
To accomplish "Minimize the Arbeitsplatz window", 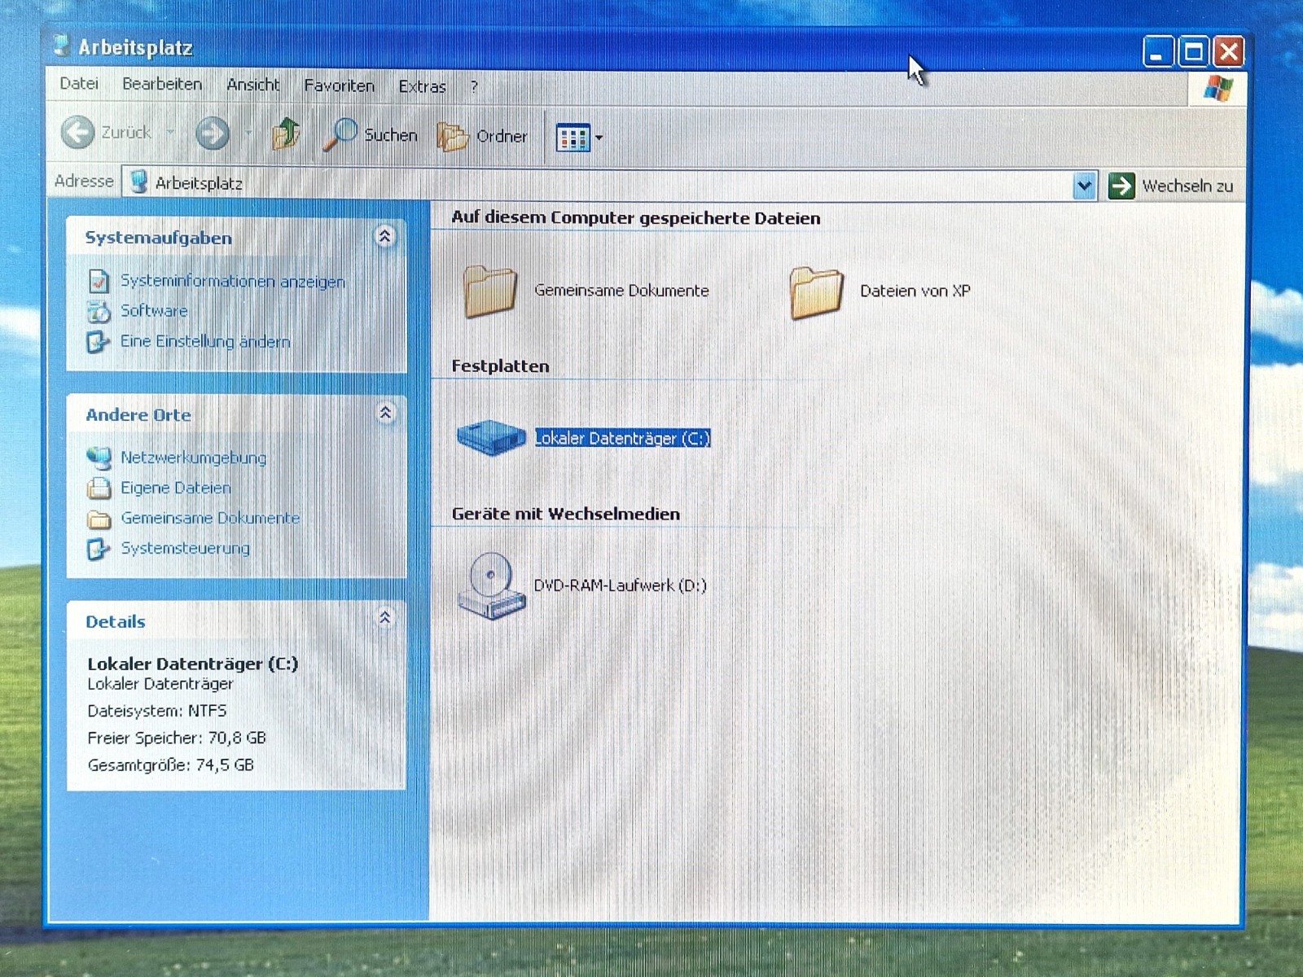I will (1157, 52).
